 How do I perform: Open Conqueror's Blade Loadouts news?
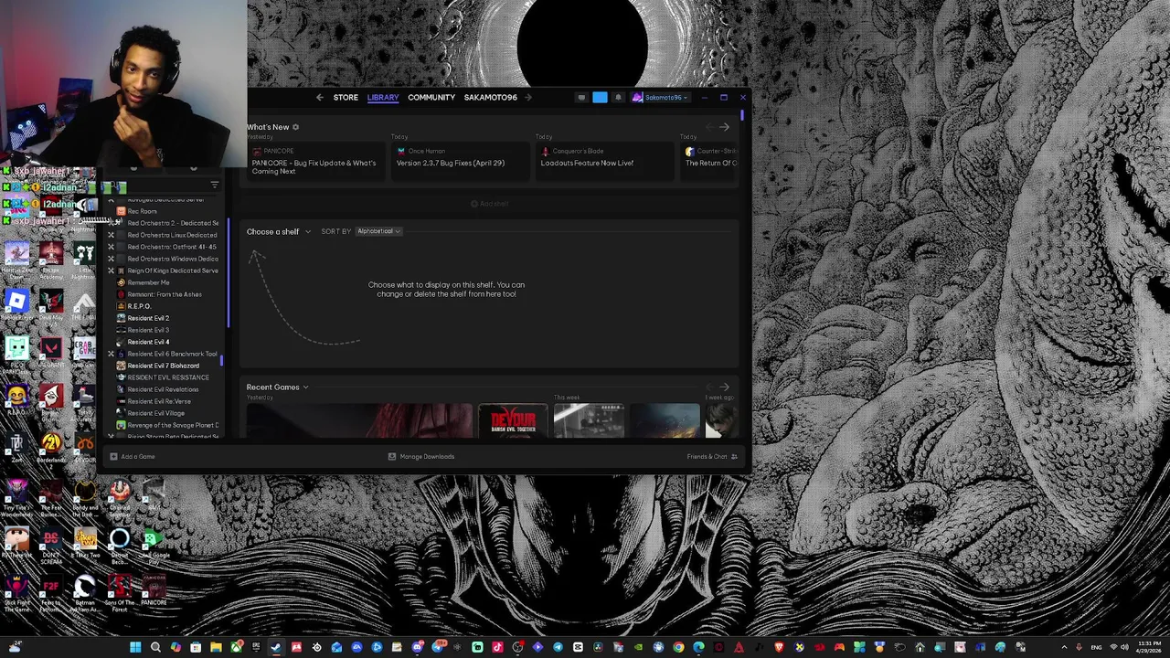(604, 162)
